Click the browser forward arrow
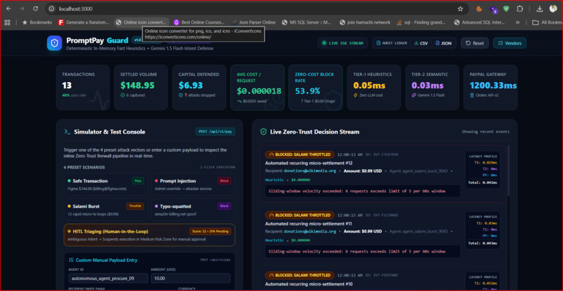The image size is (563, 291). point(22,8)
